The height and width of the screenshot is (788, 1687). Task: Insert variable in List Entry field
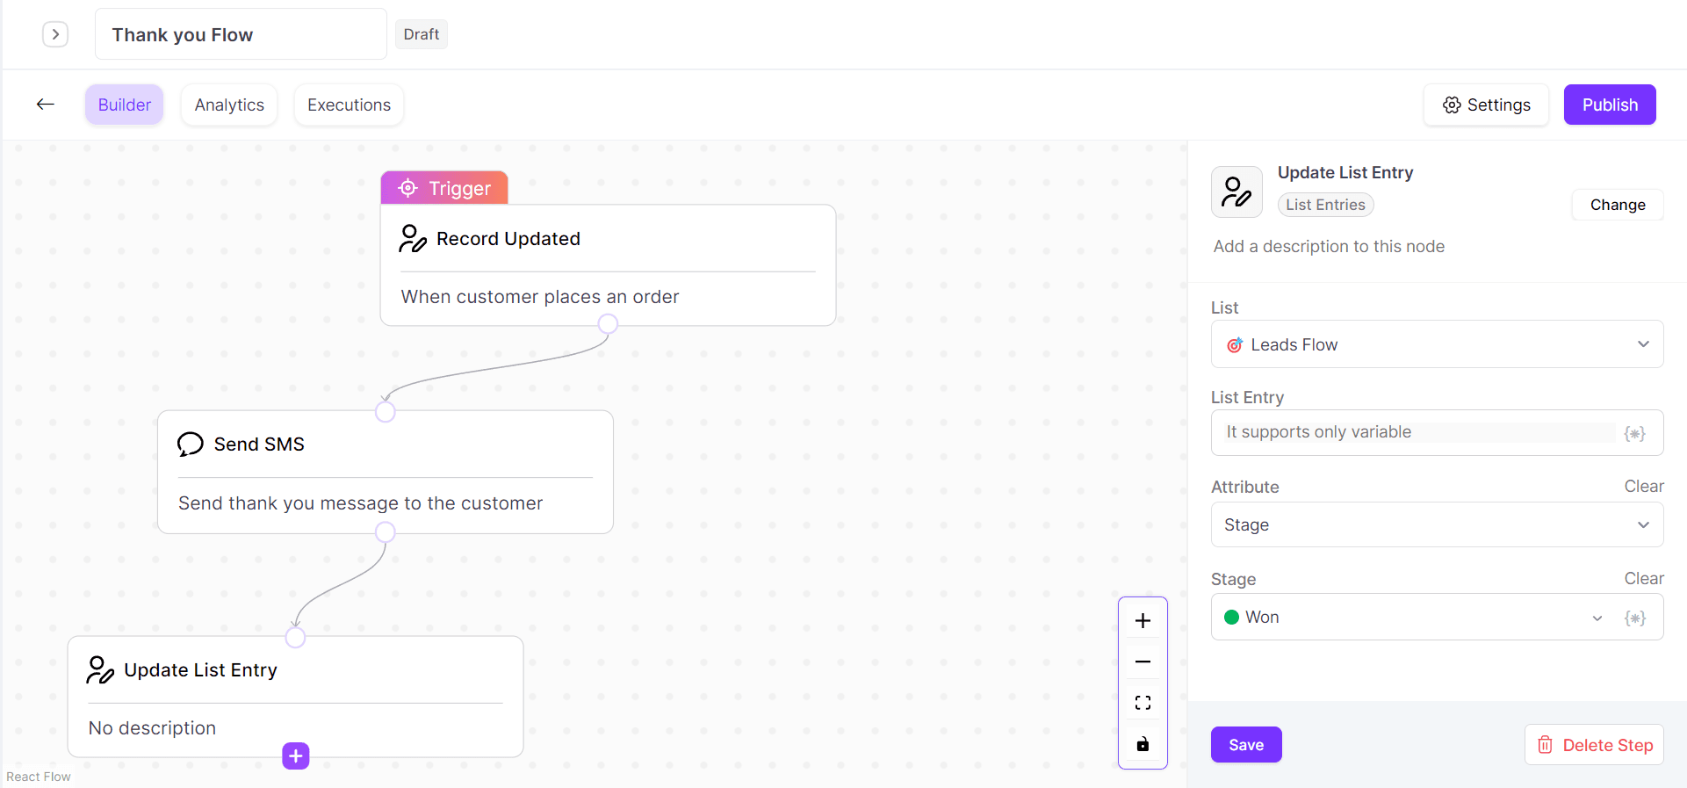(1634, 433)
